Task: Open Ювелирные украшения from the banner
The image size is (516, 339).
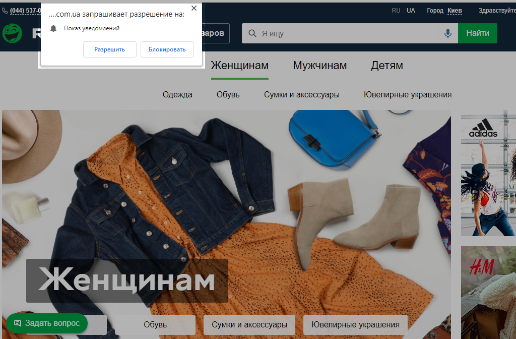Action: point(355,325)
